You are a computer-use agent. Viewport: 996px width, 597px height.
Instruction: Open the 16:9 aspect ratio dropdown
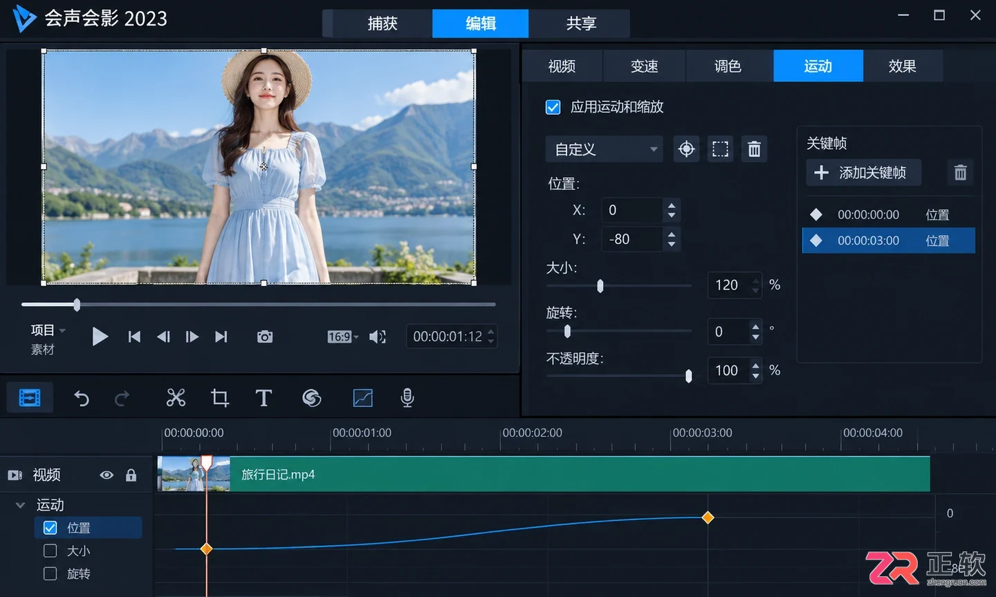click(342, 337)
